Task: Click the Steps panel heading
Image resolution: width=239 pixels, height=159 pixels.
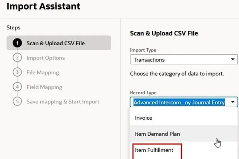Action: tap(13, 27)
